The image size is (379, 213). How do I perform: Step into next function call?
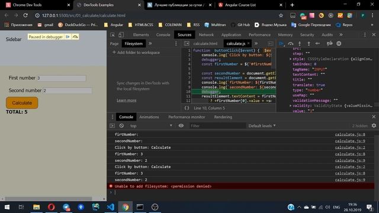click(300, 43)
